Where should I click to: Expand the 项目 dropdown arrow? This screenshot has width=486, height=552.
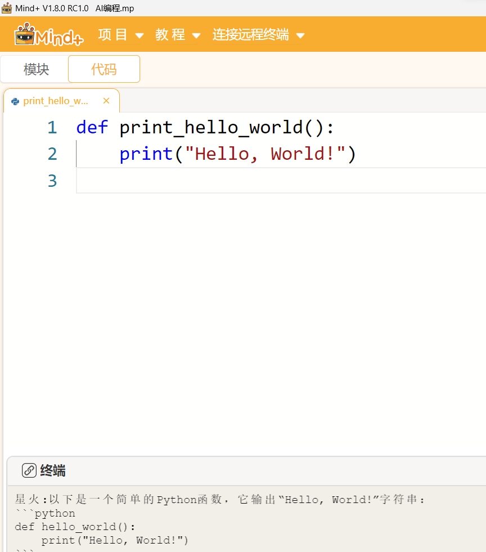click(139, 35)
